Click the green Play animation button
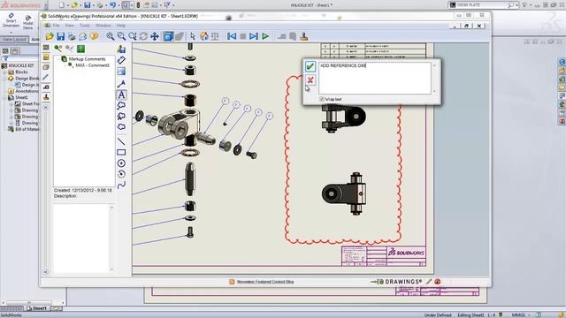Viewport: 566px width, 318px height. point(265,36)
